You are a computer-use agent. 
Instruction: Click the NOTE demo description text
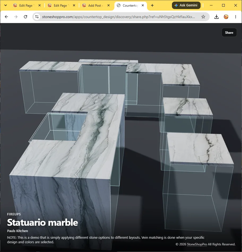click(x=106, y=240)
